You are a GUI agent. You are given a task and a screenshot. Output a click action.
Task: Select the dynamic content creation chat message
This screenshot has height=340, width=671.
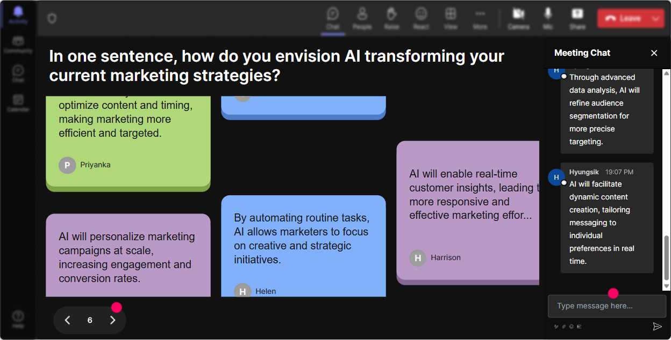(607, 218)
